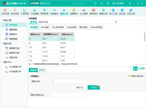Open the floating 计算器 calculator widget

point(139,68)
